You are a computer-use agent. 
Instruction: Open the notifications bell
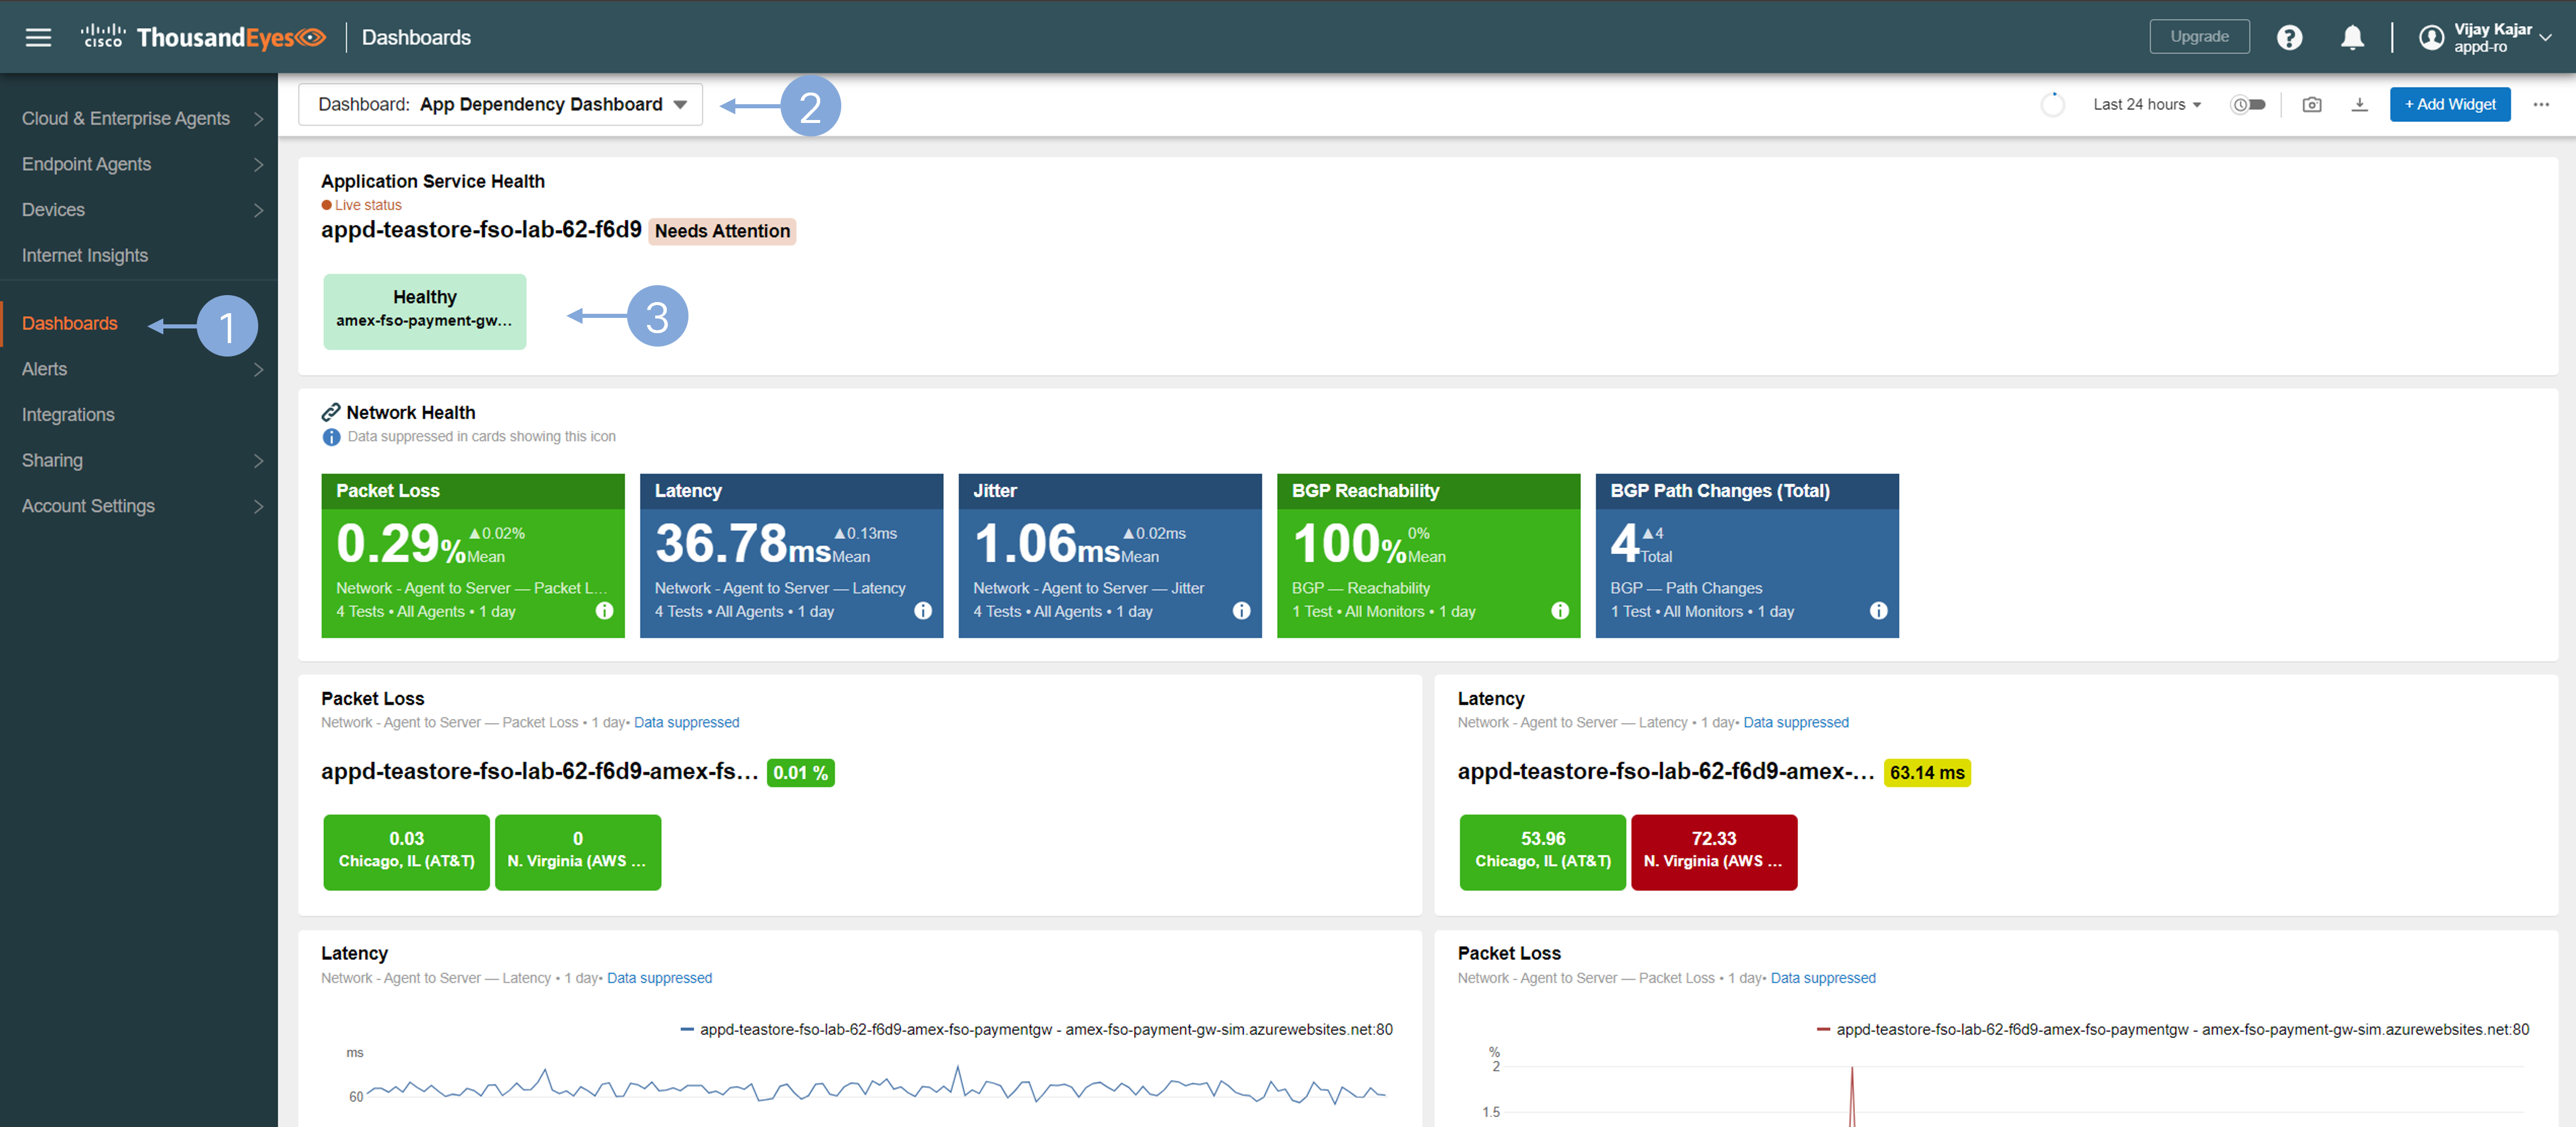click(2352, 37)
